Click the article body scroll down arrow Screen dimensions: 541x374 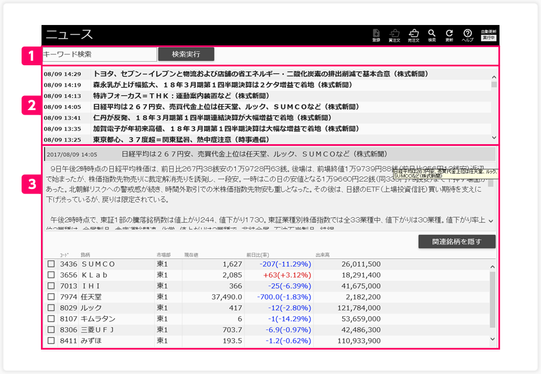(x=491, y=221)
